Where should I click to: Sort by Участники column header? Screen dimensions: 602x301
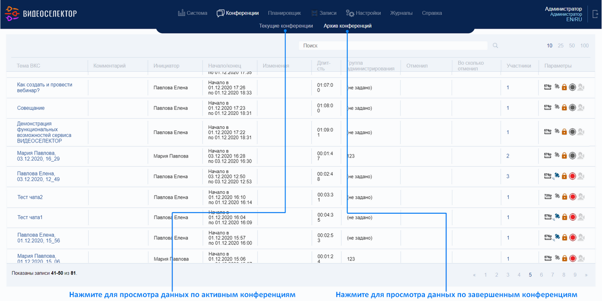(x=519, y=66)
